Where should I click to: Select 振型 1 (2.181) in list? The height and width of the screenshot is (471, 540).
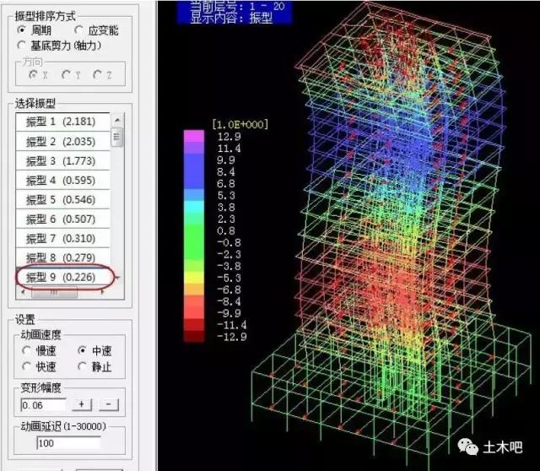[x=62, y=122]
